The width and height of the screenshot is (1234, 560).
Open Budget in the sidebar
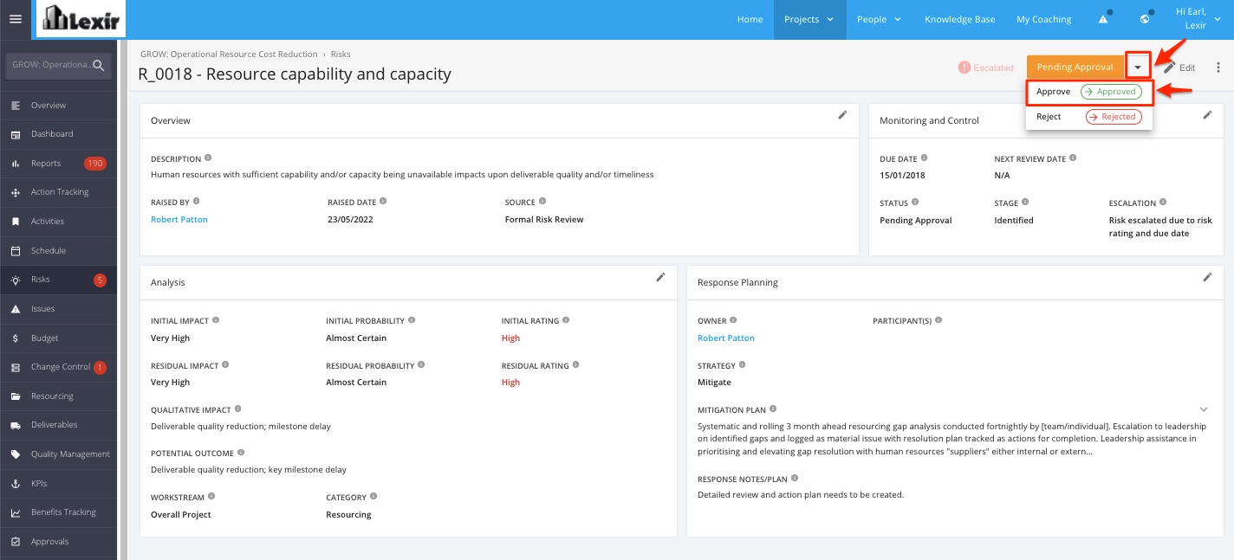click(58, 338)
